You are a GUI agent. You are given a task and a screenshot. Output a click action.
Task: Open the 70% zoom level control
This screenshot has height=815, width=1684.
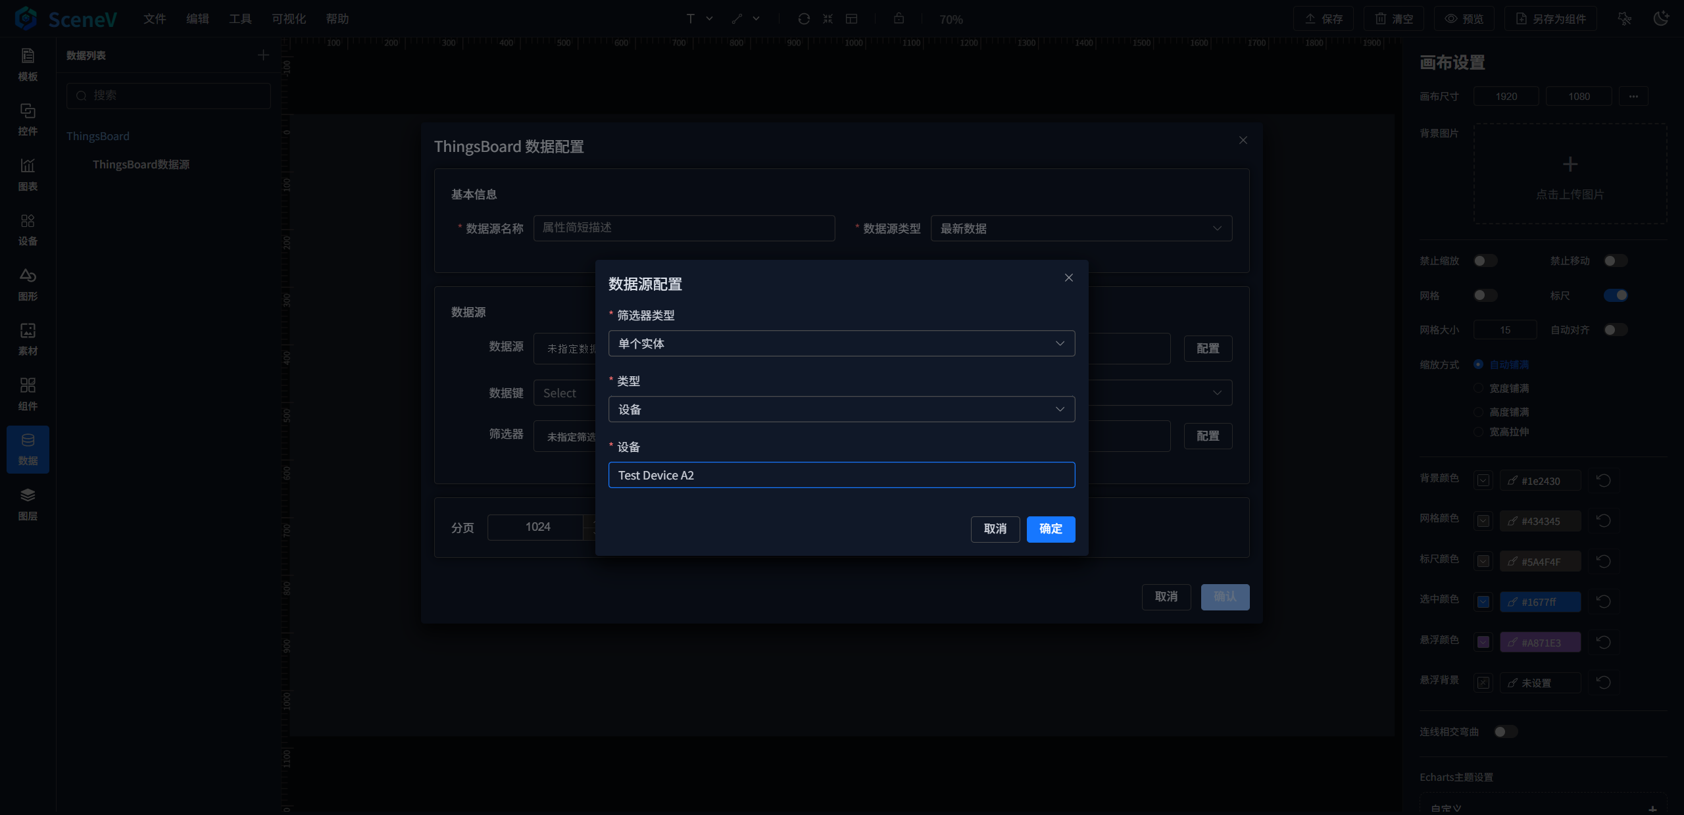pyautogui.click(x=951, y=20)
